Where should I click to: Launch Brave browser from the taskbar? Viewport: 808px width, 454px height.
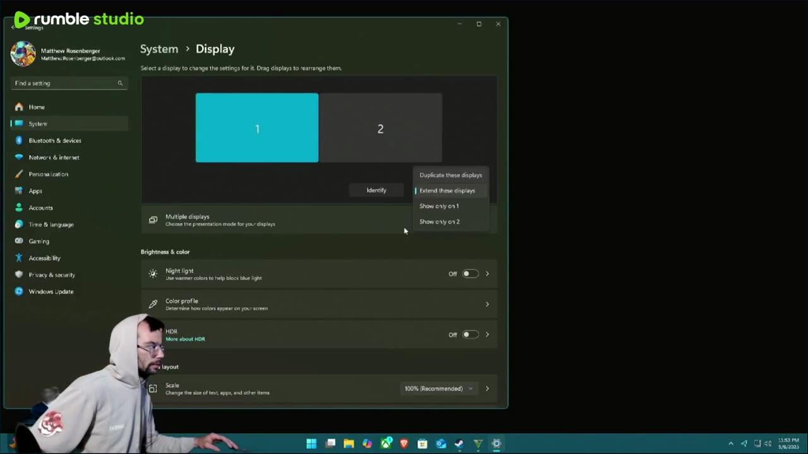(404, 444)
